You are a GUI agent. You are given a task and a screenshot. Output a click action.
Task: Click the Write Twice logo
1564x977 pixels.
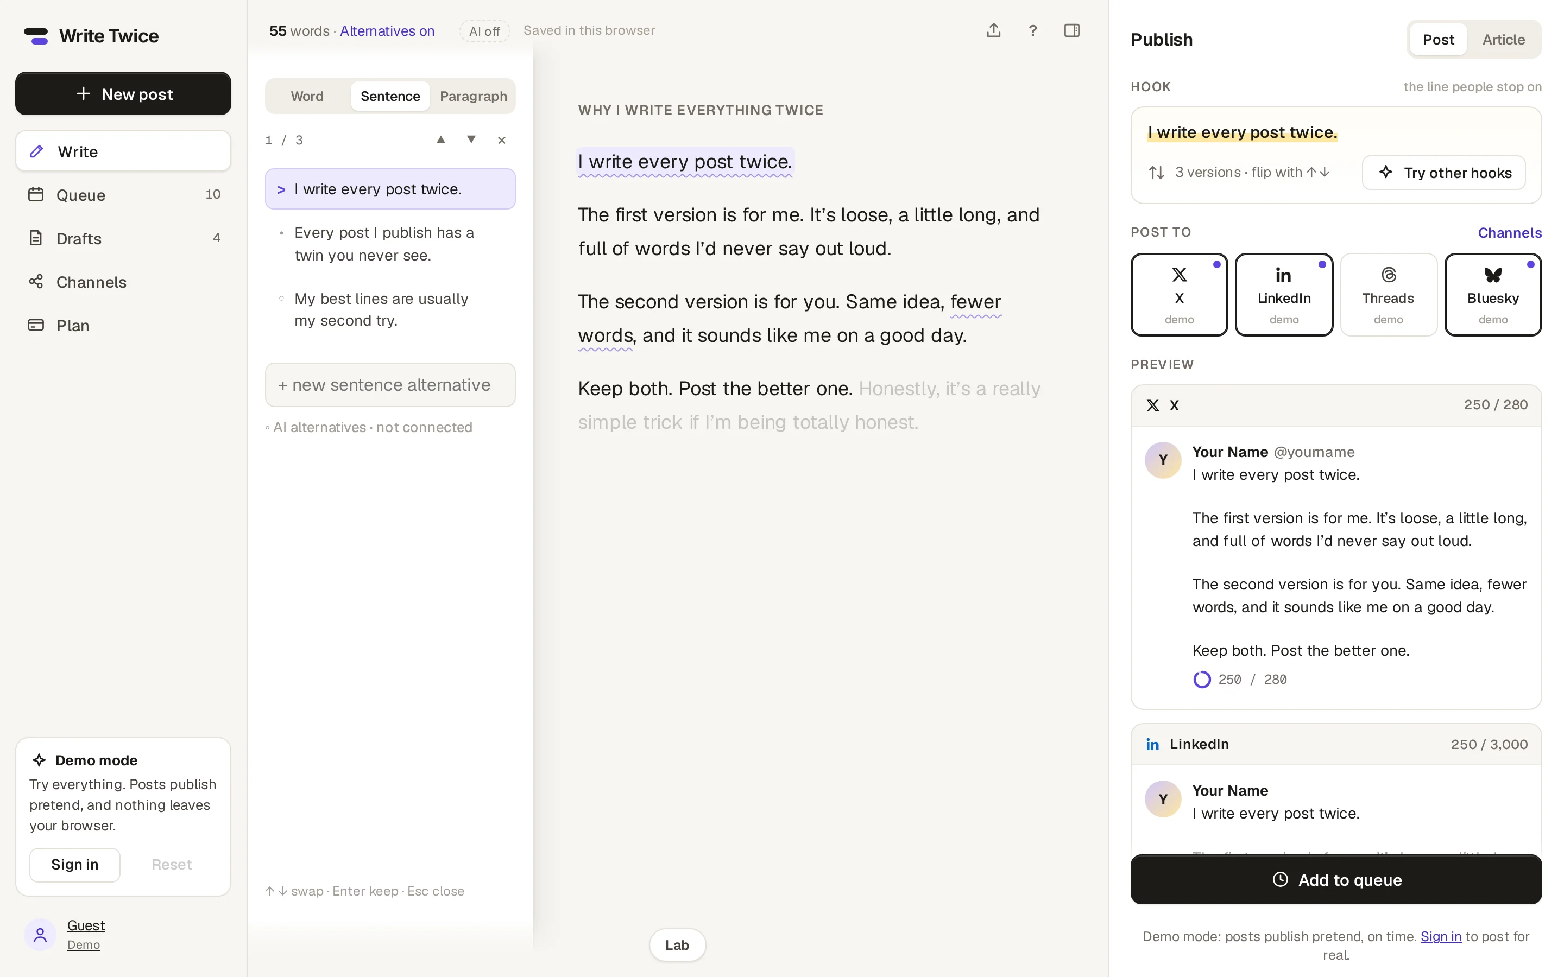[91, 36]
